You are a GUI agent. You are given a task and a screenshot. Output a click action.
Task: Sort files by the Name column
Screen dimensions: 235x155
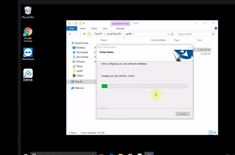(104, 40)
